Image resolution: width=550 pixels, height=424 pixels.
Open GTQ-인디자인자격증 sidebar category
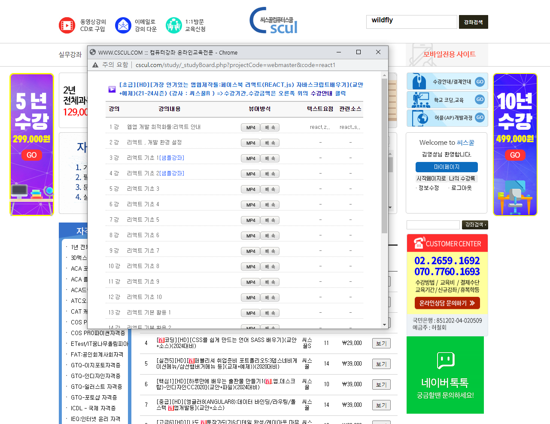point(95,376)
